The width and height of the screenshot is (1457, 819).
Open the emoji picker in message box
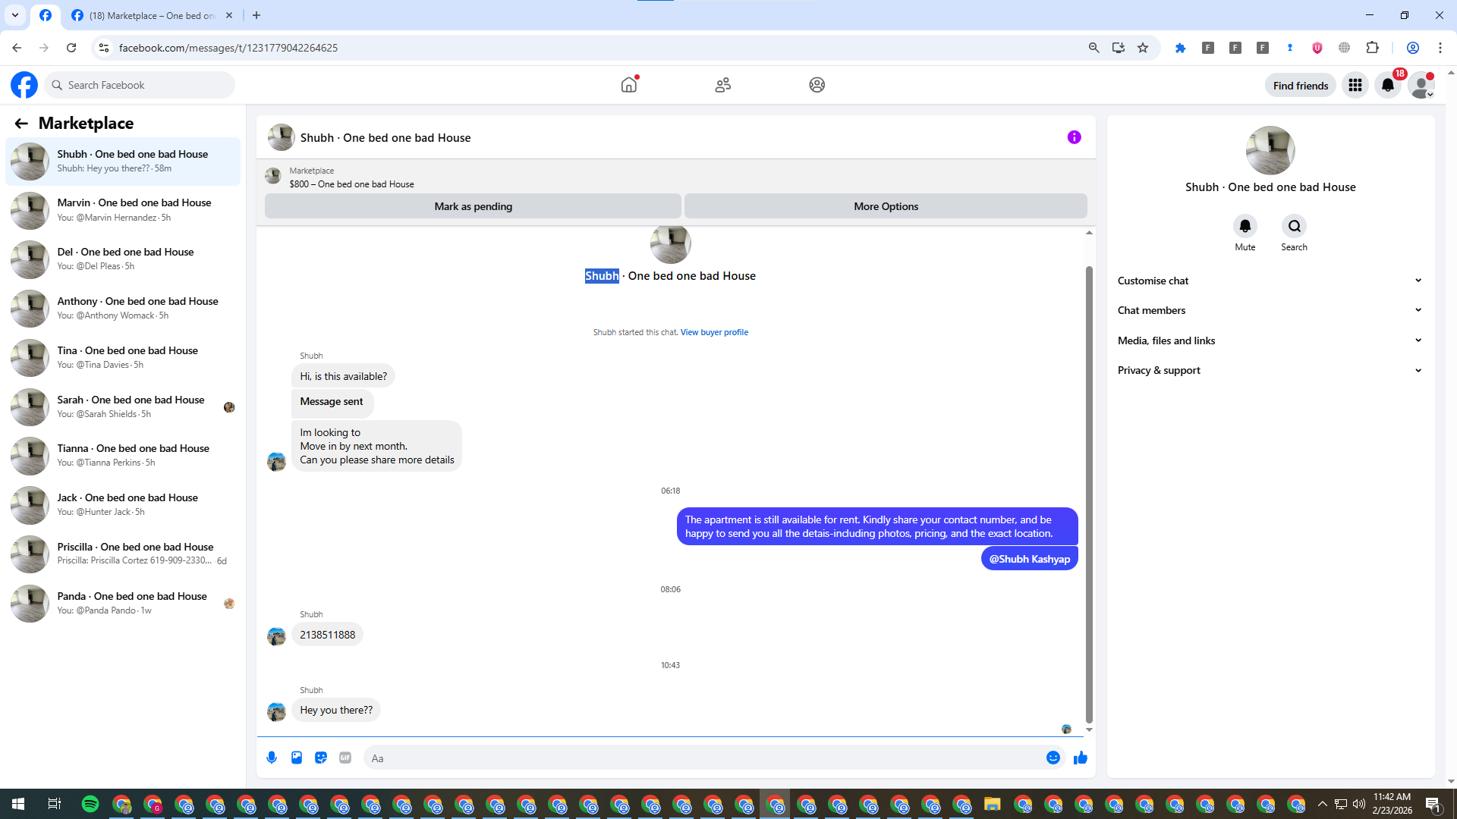tap(1053, 758)
